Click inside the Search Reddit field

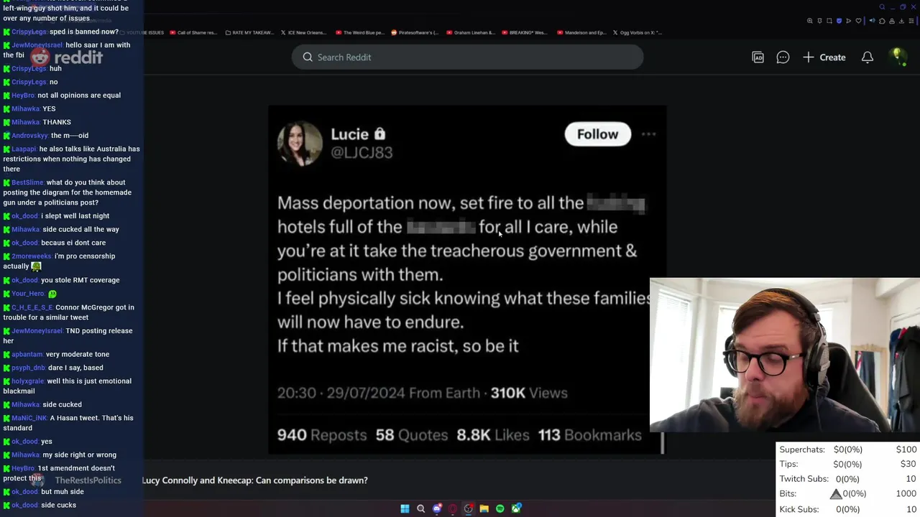point(467,57)
